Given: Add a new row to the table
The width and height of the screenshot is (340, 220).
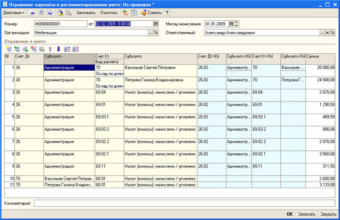Looking at the screenshot, I should coord(9,49).
